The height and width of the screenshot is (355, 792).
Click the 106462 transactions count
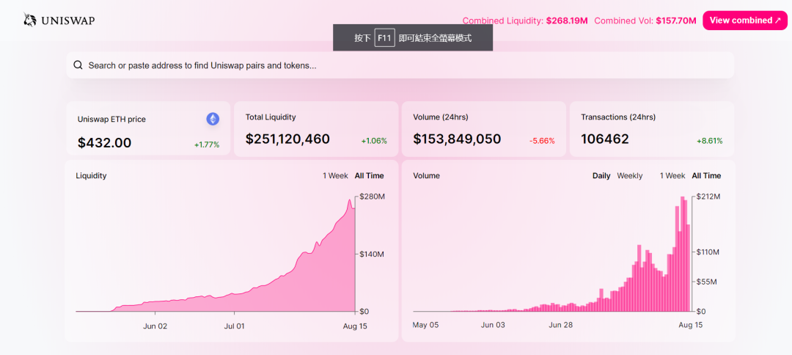[605, 139]
